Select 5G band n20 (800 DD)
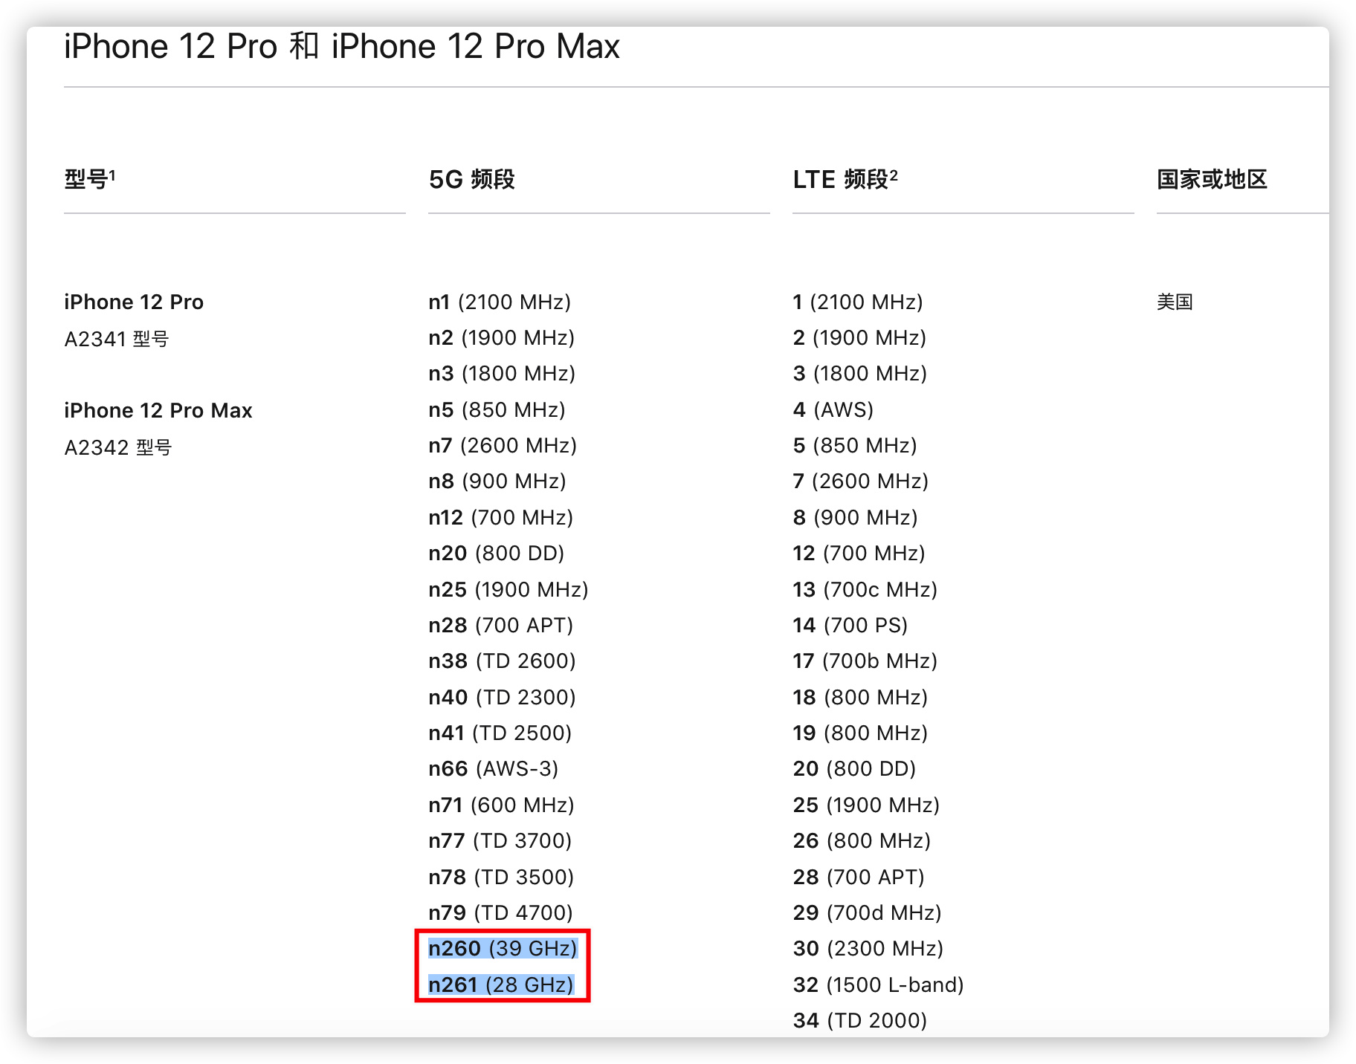The width and height of the screenshot is (1356, 1064). (x=497, y=553)
